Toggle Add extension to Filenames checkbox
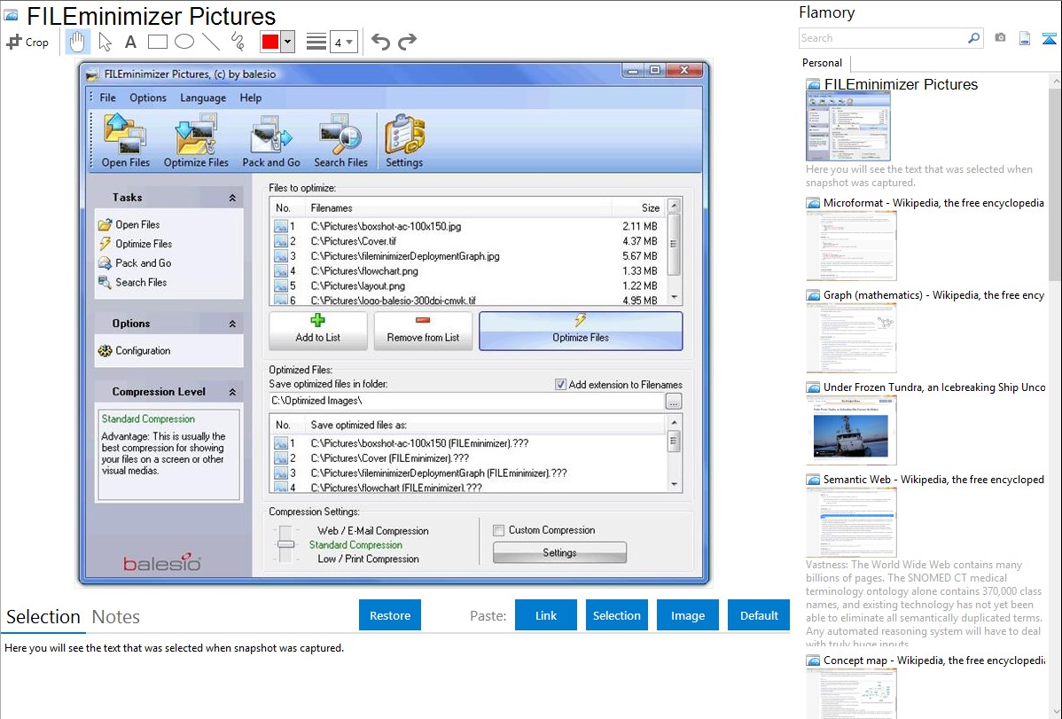 [x=561, y=384]
